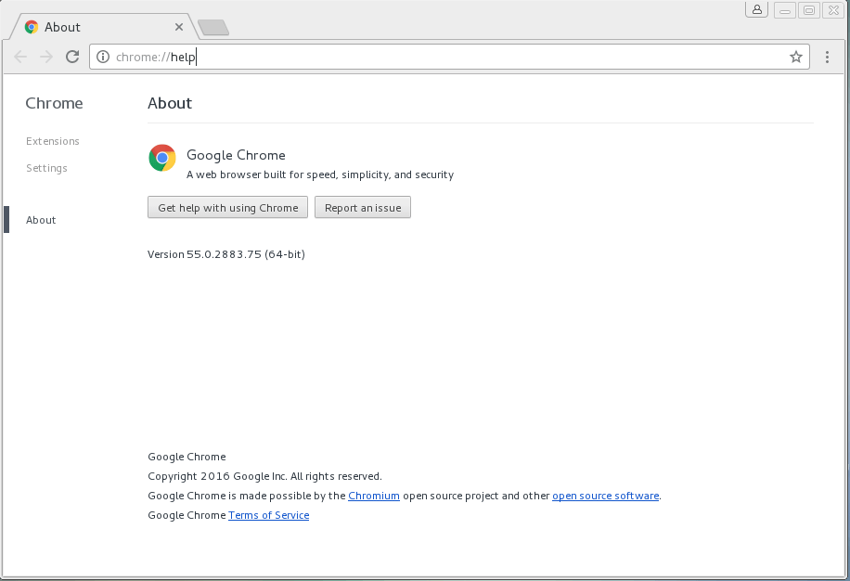Bookmark this page with the star
850x581 pixels.
795,57
